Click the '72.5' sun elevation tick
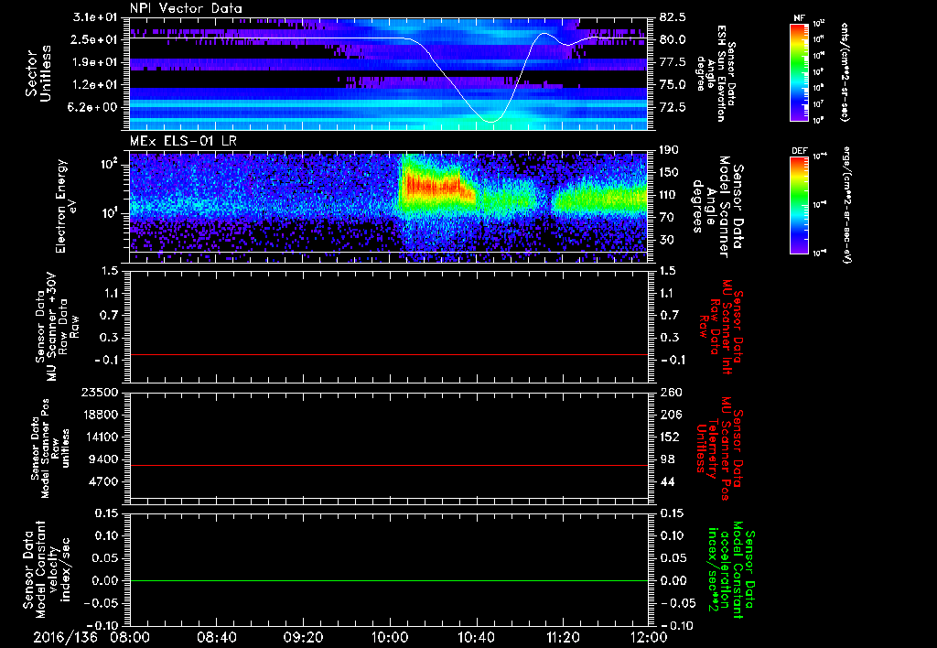Screen dimensions: 937x648 pyautogui.click(x=673, y=107)
